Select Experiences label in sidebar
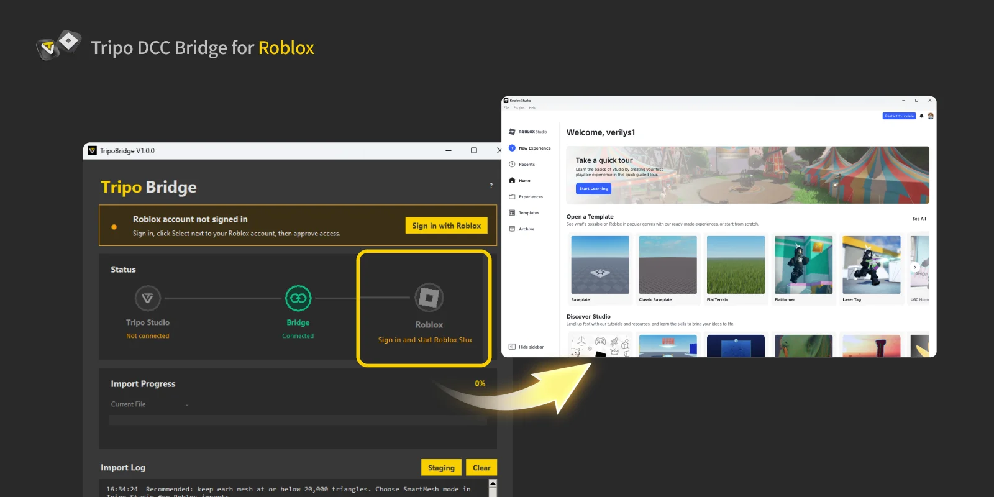The image size is (994, 497). (x=531, y=196)
